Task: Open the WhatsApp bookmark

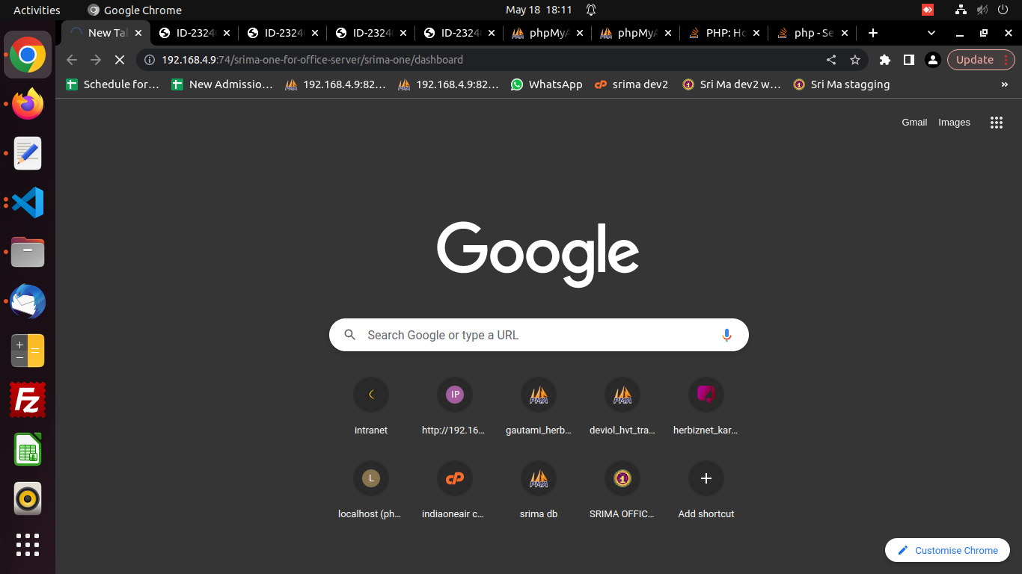Action: coord(546,84)
